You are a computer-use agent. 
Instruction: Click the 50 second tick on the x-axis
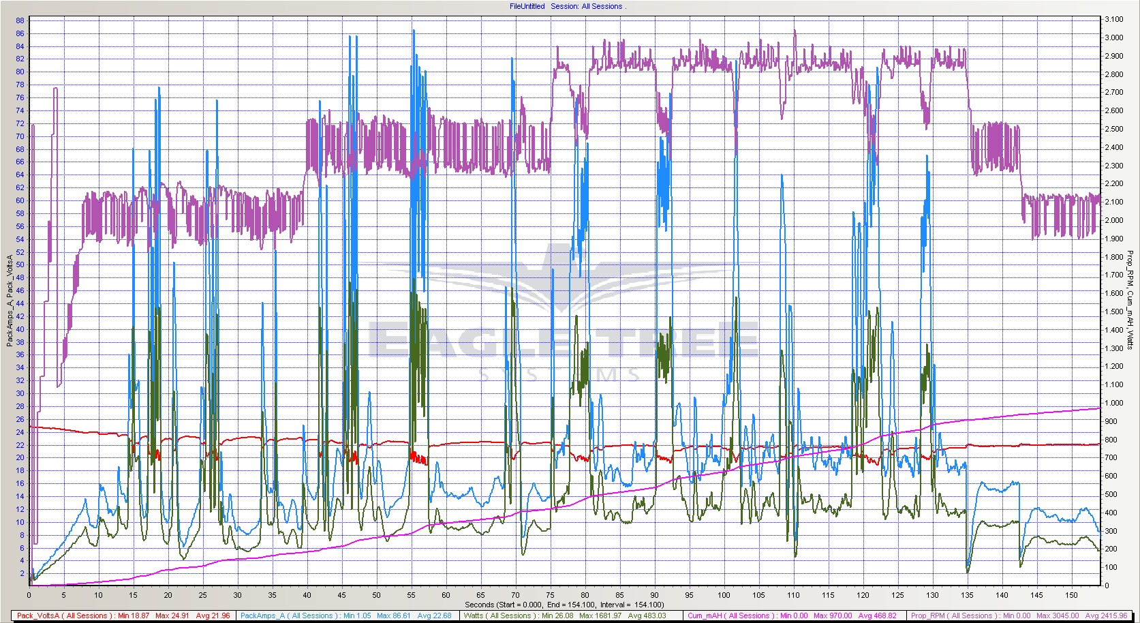point(376,595)
